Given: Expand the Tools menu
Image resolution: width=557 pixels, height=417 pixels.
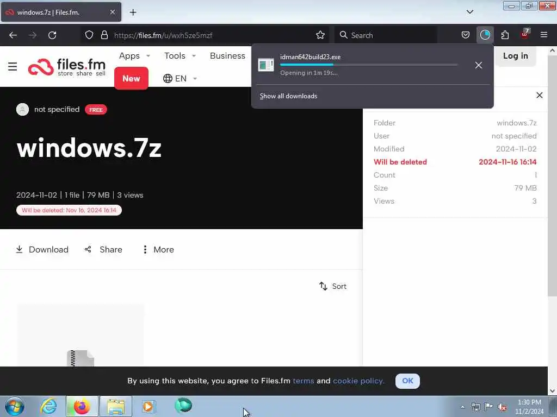Looking at the screenshot, I should (180, 56).
